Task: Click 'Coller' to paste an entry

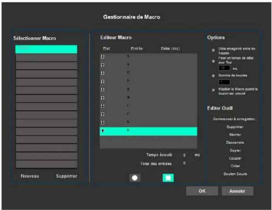Action: (x=235, y=166)
